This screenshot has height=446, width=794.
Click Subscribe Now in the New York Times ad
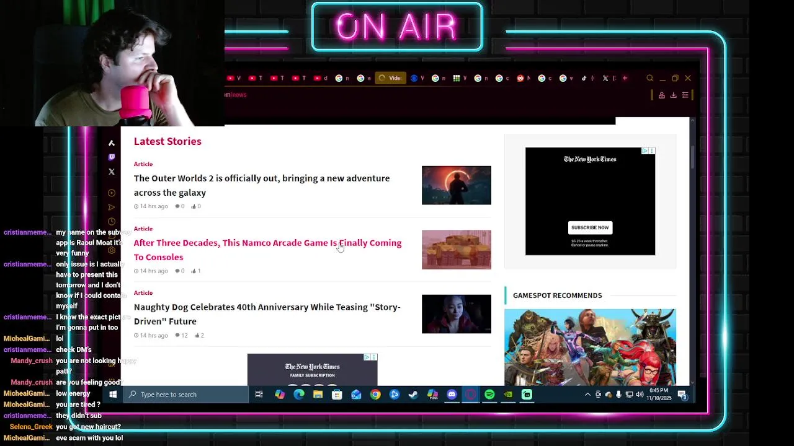click(x=590, y=227)
